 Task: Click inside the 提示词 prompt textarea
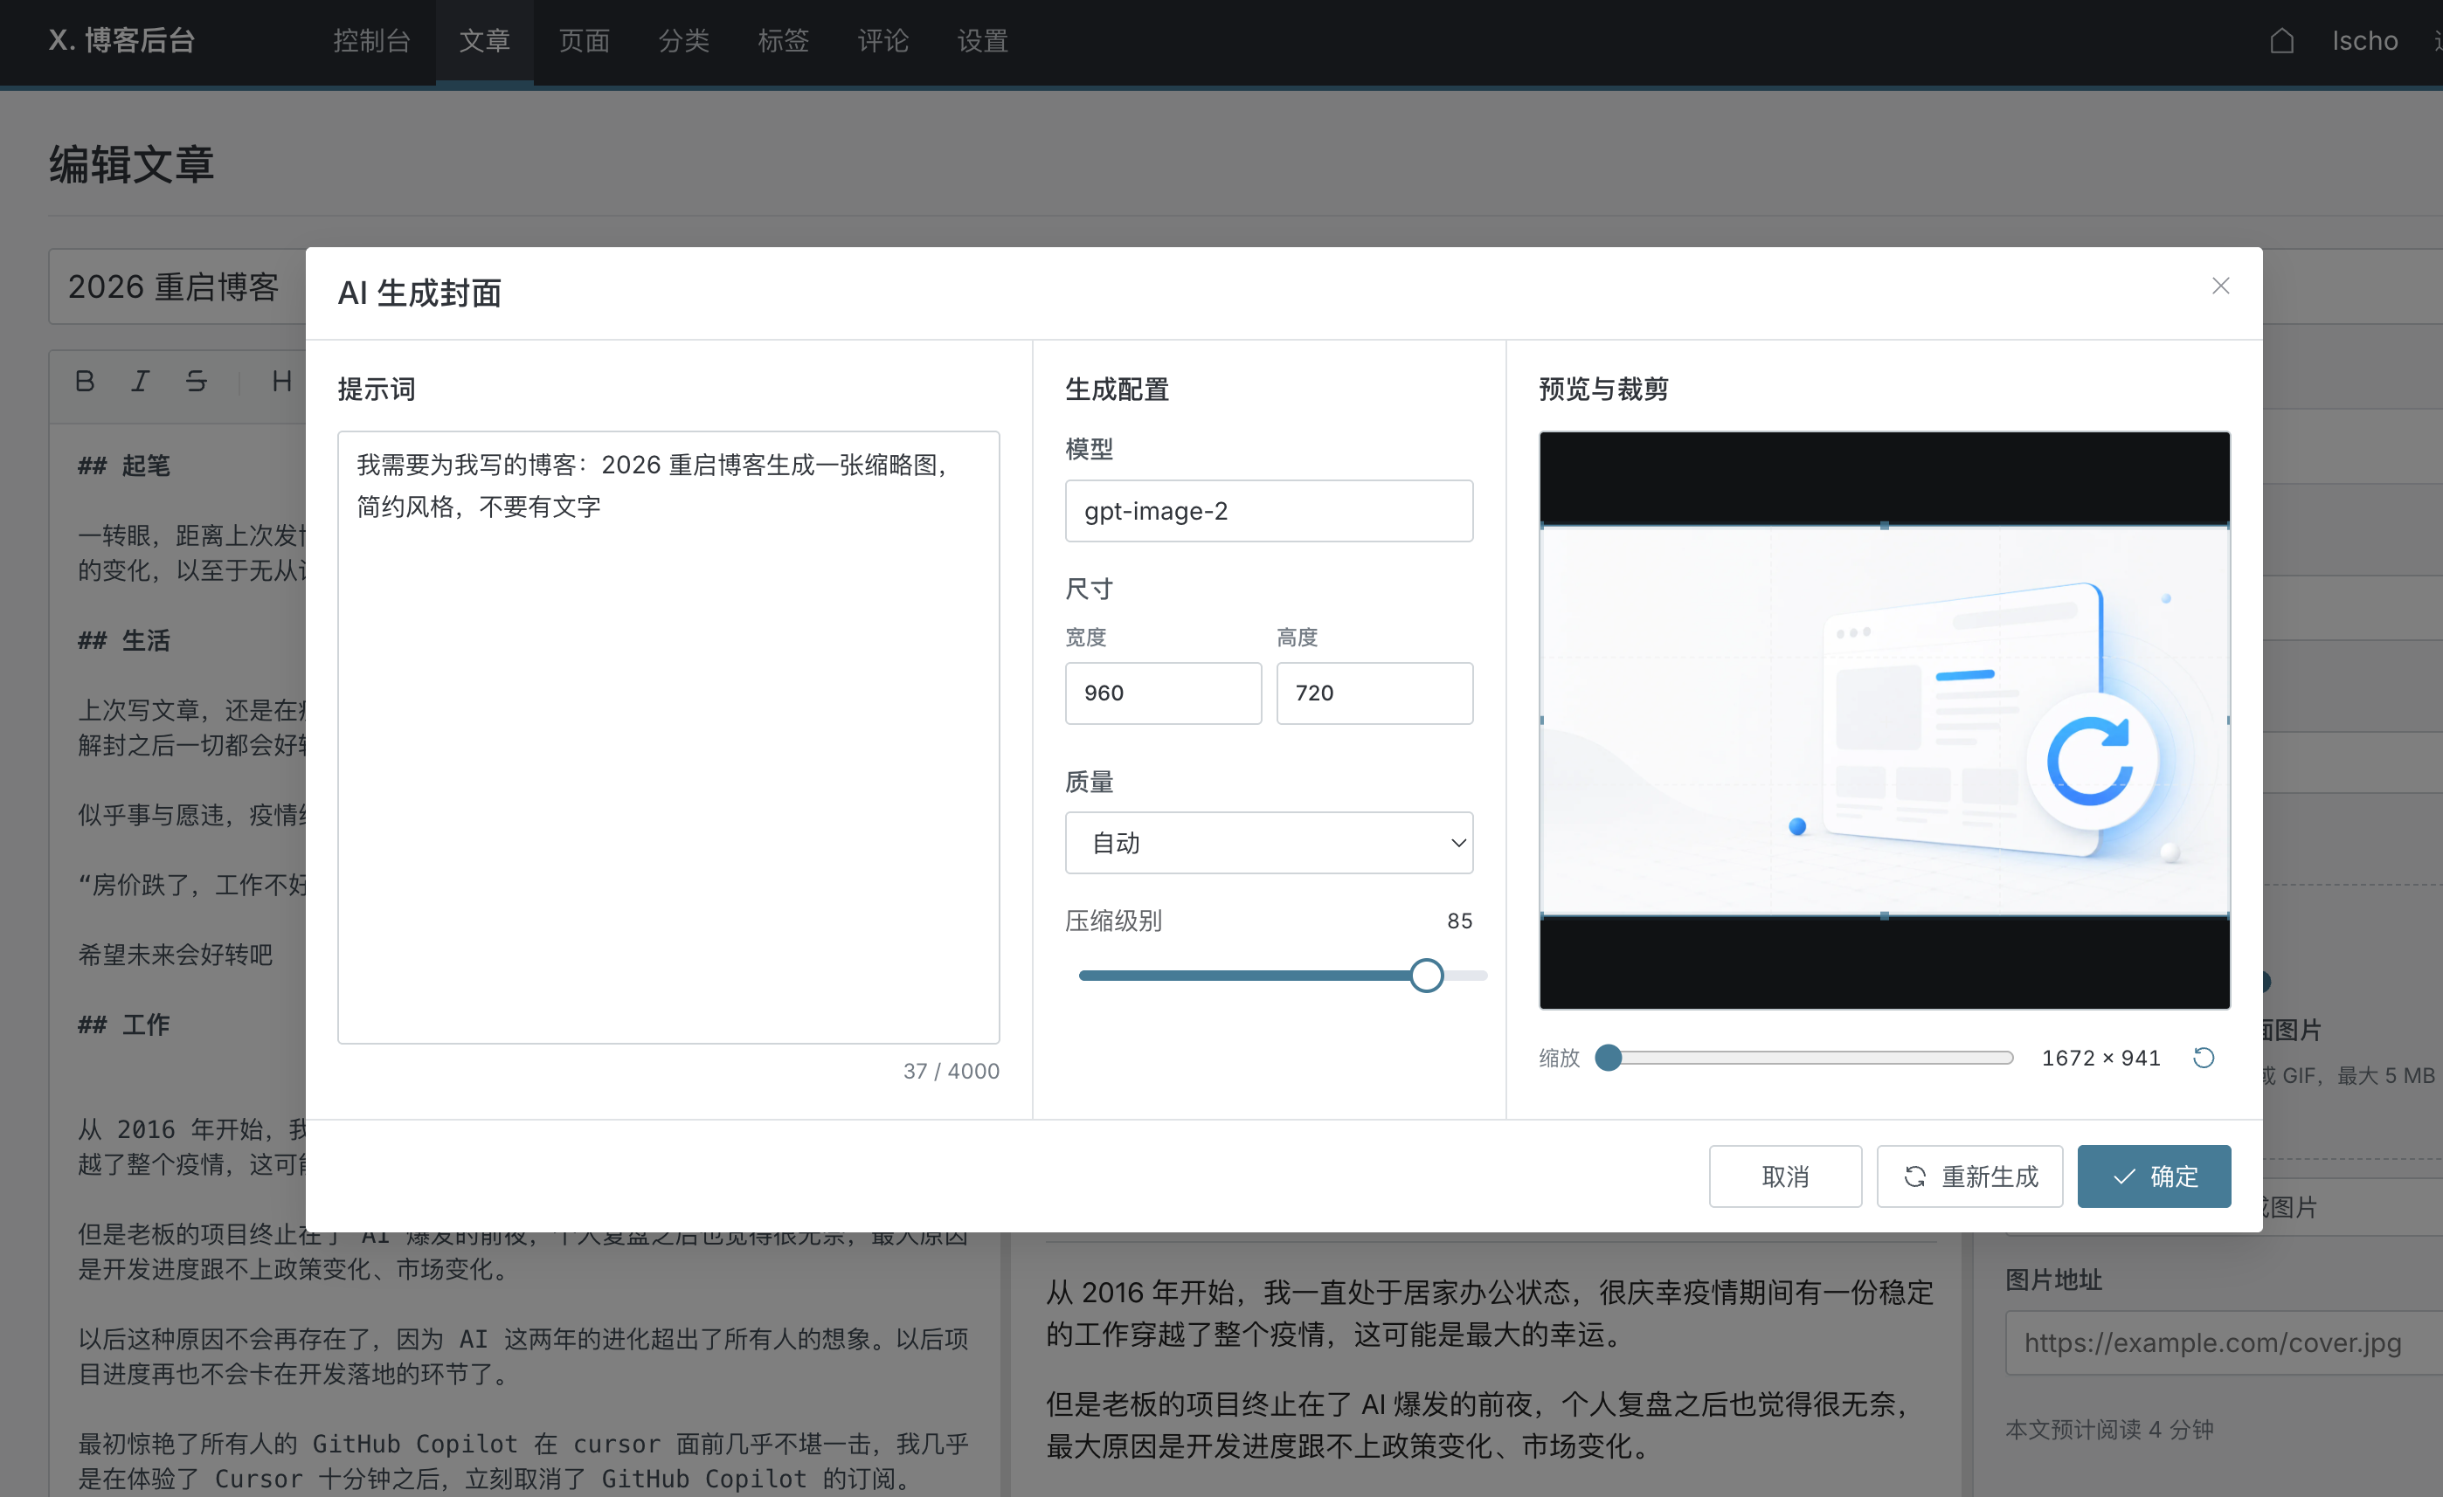point(668,736)
